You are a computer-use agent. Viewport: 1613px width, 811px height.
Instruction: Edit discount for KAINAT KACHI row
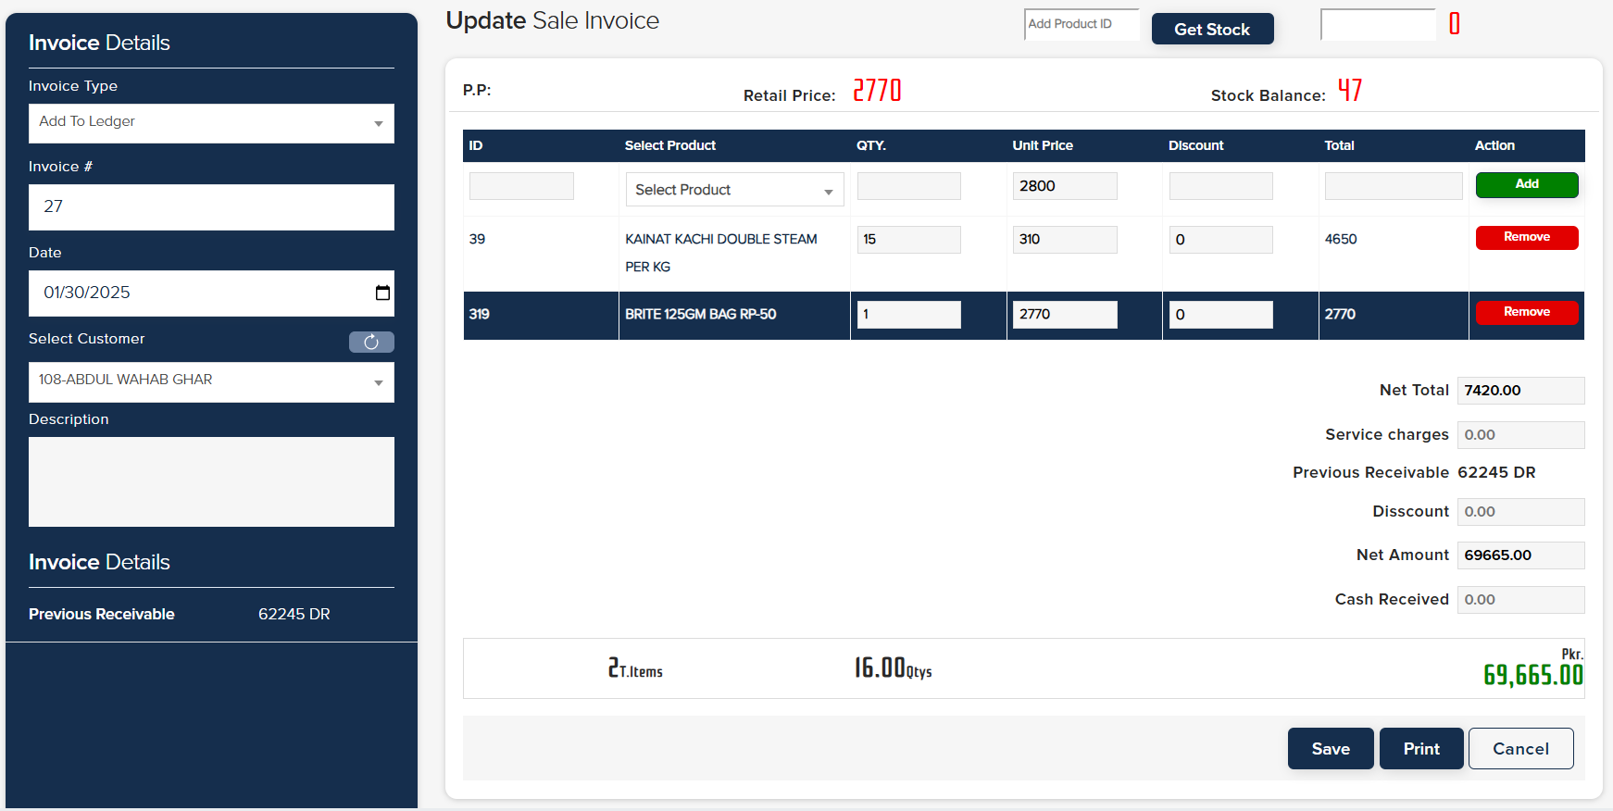(1220, 240)
